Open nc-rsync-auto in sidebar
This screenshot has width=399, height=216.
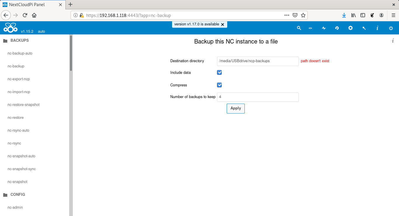pos(18,130)
